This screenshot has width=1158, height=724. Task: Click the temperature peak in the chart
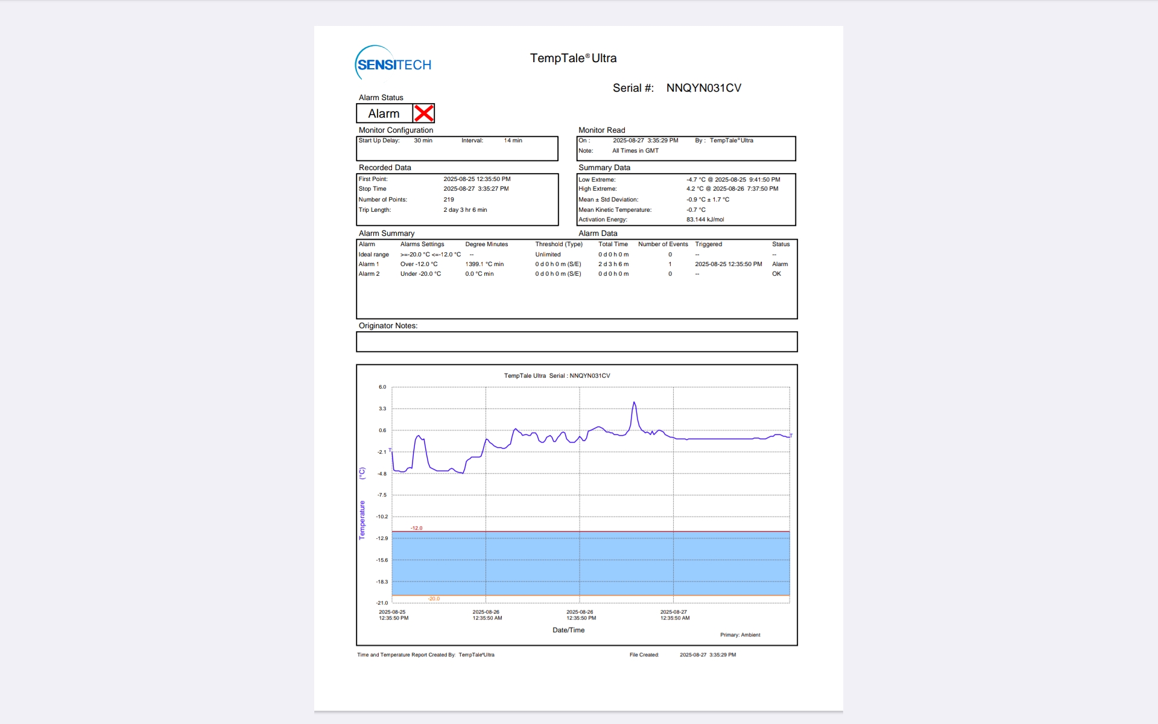click(x=634, y=403)
